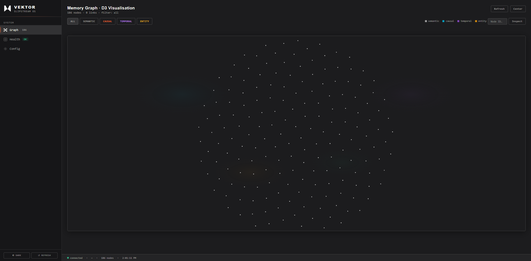Click the Node ID input field
This screenshot has width=531, height=261.
497,21
